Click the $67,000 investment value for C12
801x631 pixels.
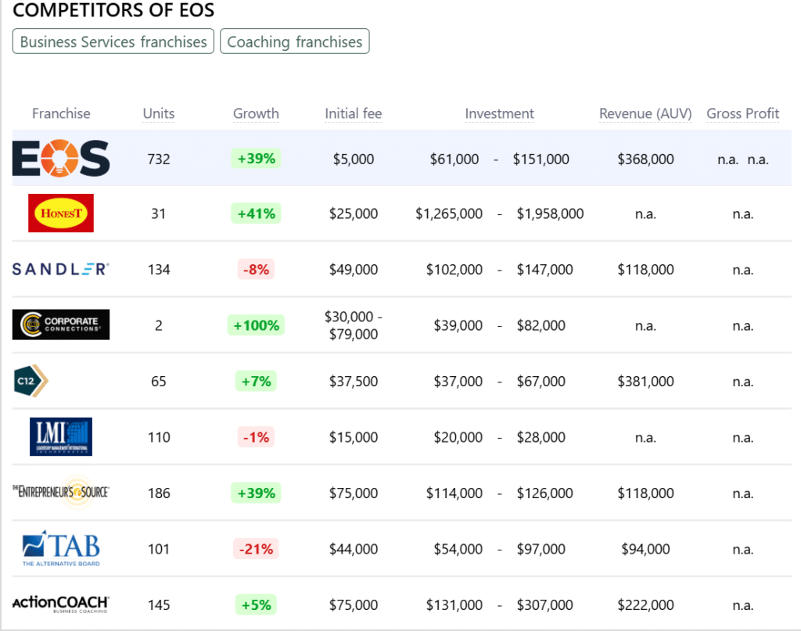[541, 382]
